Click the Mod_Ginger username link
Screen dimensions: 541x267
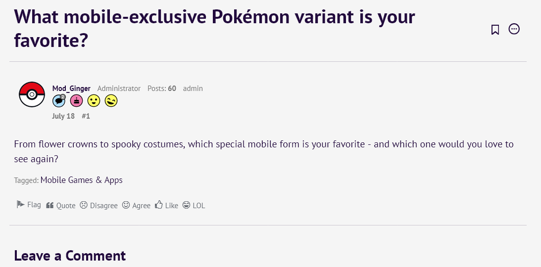[71, 89]
